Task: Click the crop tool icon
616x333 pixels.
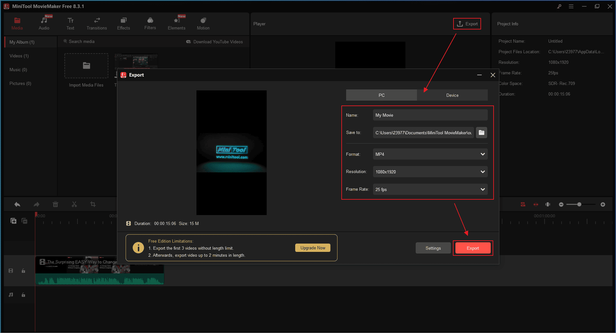Action: pyautogui.click(x=93, y=204)
